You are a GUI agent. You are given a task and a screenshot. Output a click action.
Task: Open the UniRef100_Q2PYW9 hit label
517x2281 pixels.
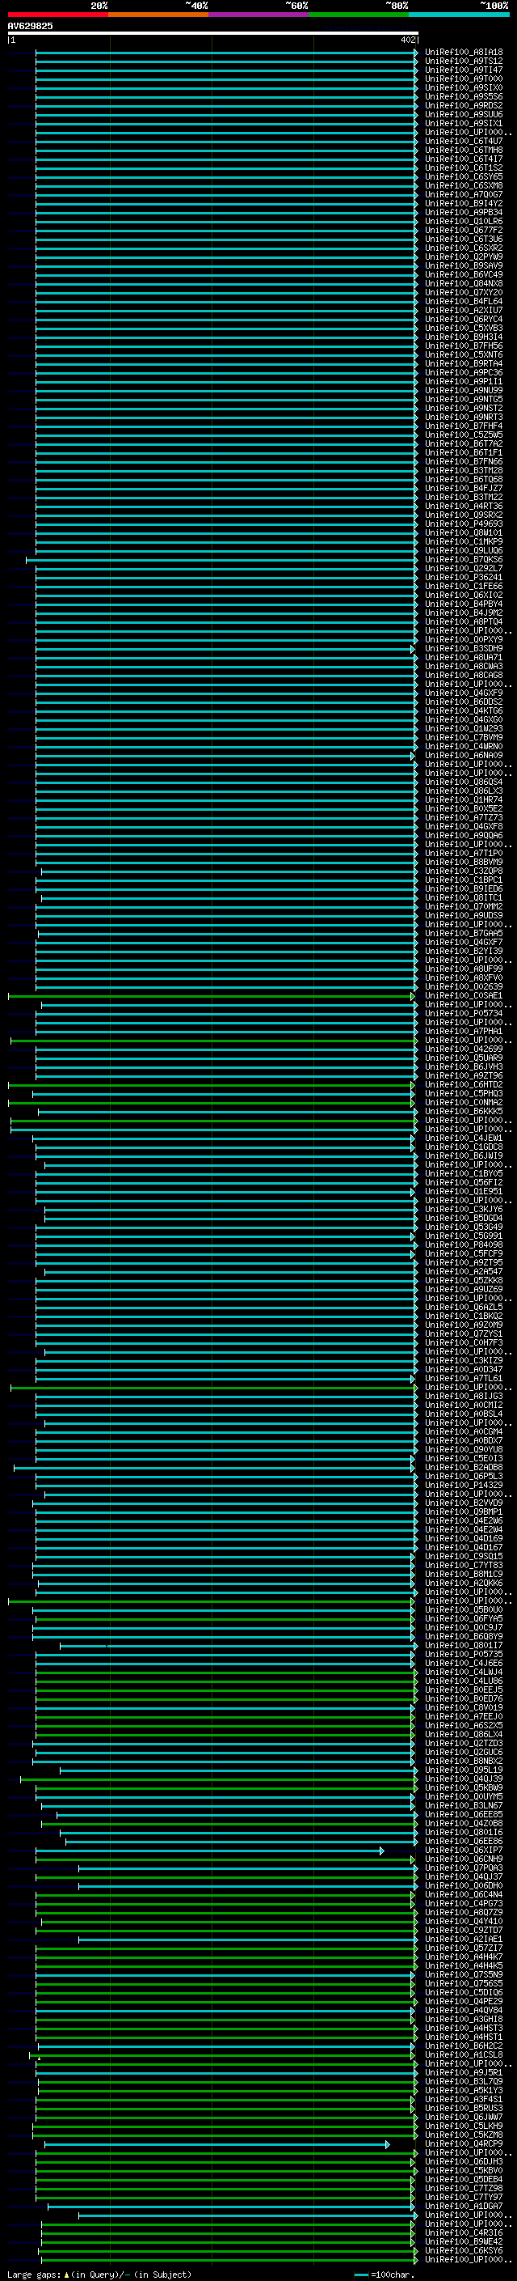pos(463,257)
